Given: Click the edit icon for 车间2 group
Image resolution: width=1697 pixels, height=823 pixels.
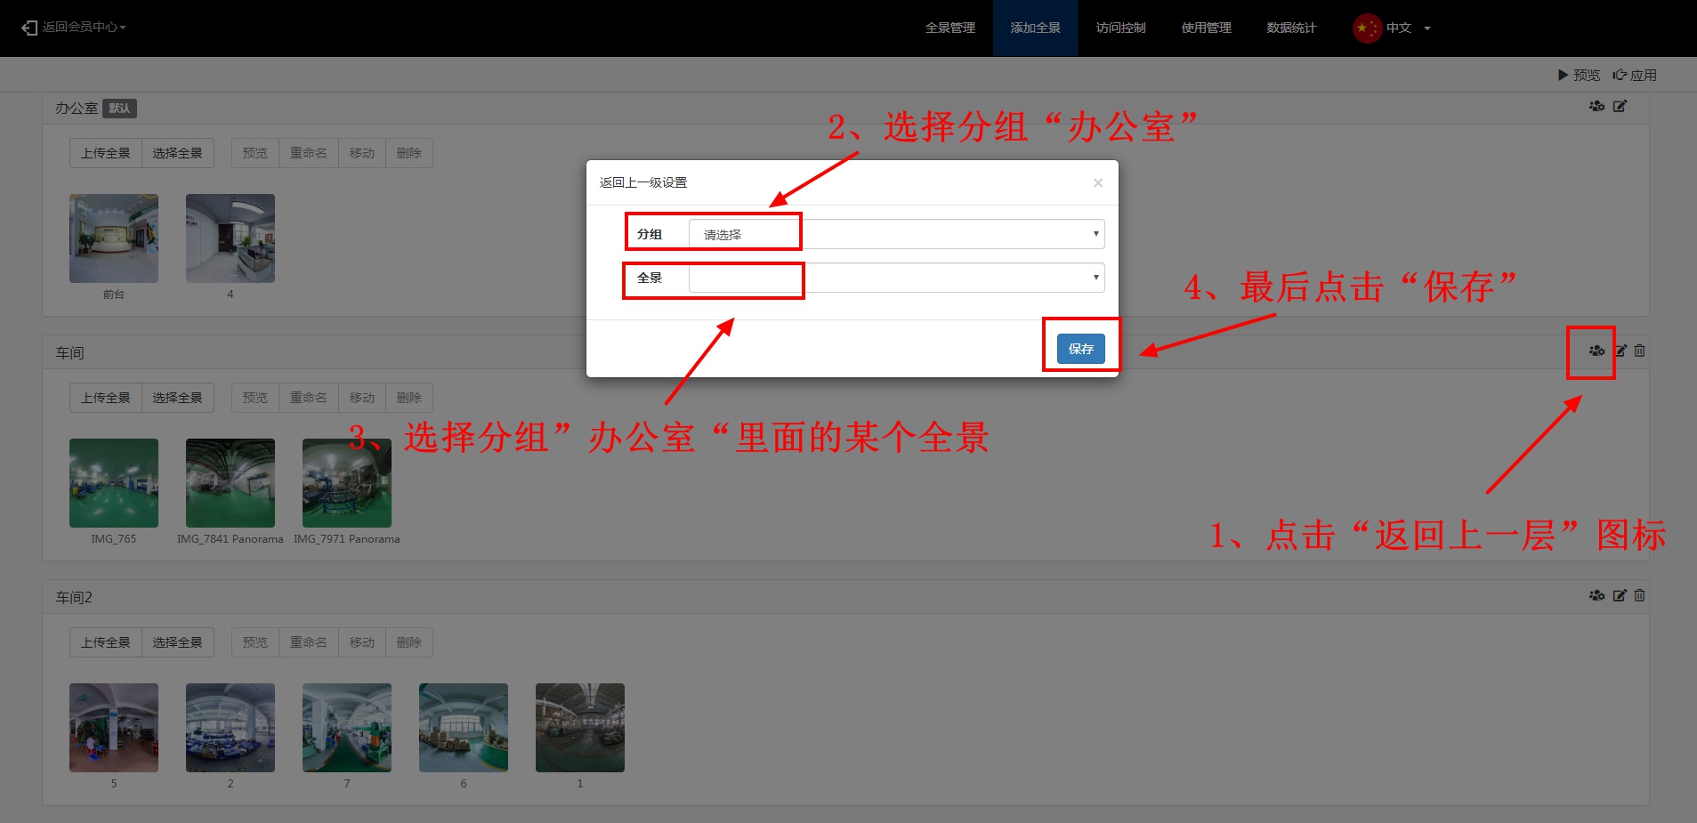Looking at the screenshot, I should click(x=1620, y=595).
